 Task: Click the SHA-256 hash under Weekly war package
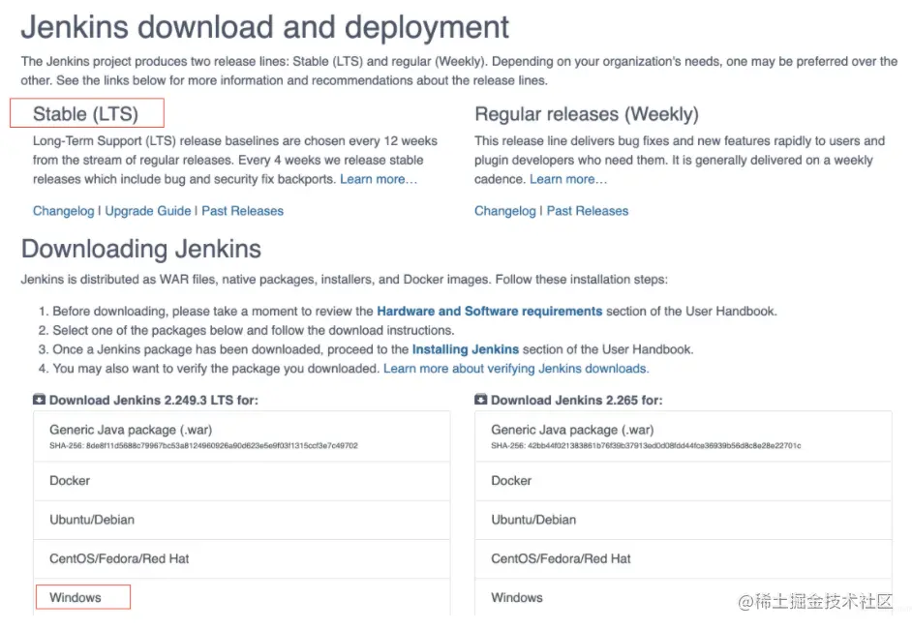tap(646, 446)
